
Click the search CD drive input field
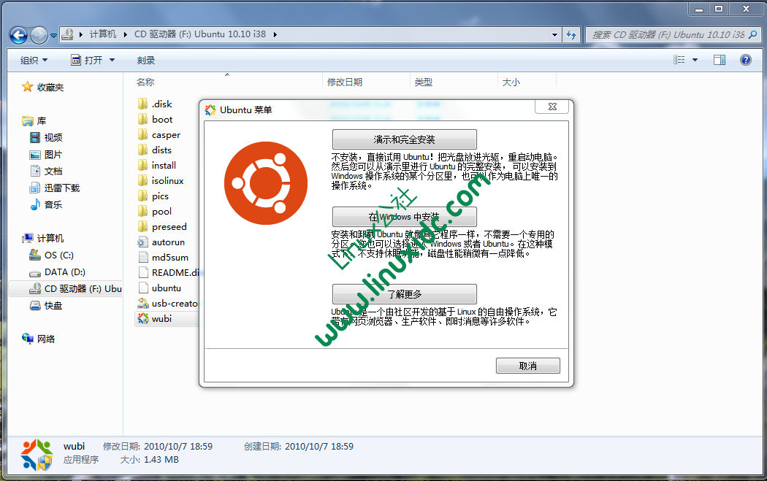click(x=667, y=34)
